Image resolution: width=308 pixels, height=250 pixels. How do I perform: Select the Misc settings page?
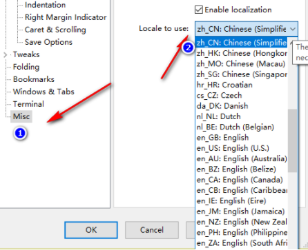point(21,116)
